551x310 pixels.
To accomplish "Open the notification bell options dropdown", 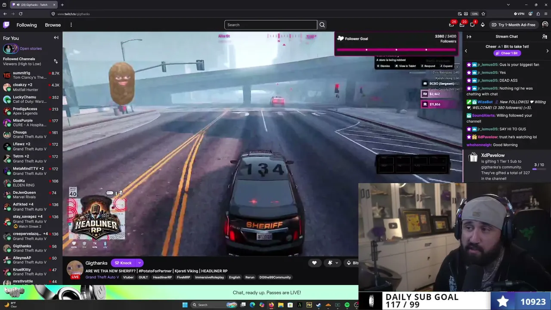I will click(x=332, y=263).
